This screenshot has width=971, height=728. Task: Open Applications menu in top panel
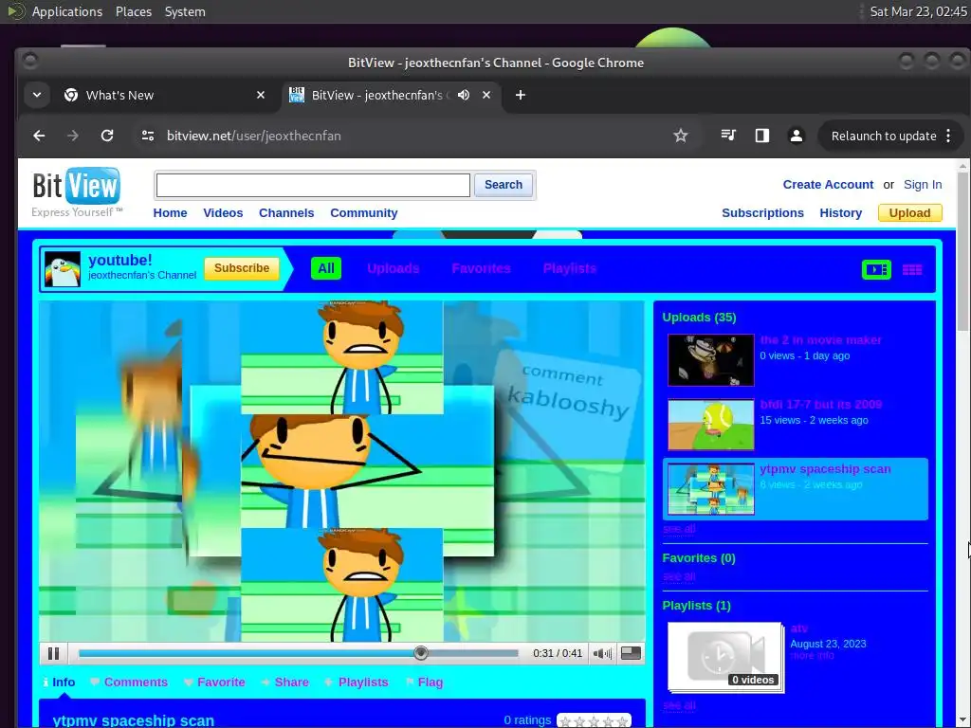[67, 11]
